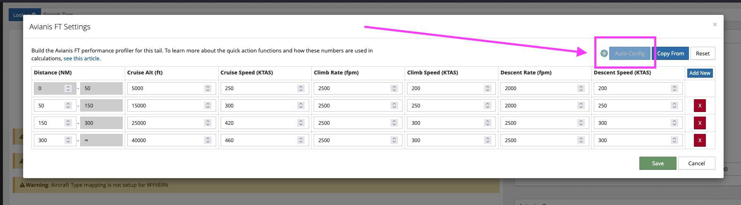Reset the performance profile
This screenshot has height=205, width=741.
703,53
